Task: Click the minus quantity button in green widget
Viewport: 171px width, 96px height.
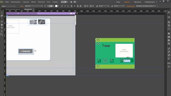Action: point(99,61)
